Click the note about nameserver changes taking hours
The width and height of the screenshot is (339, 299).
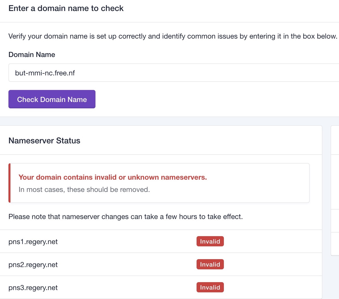[126, 217]
